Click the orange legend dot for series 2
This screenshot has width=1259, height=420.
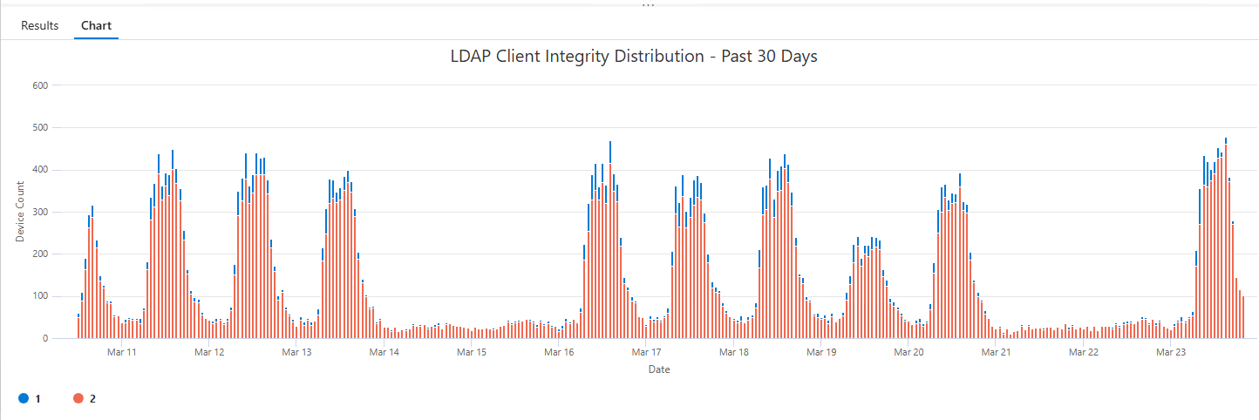point(78,398)
